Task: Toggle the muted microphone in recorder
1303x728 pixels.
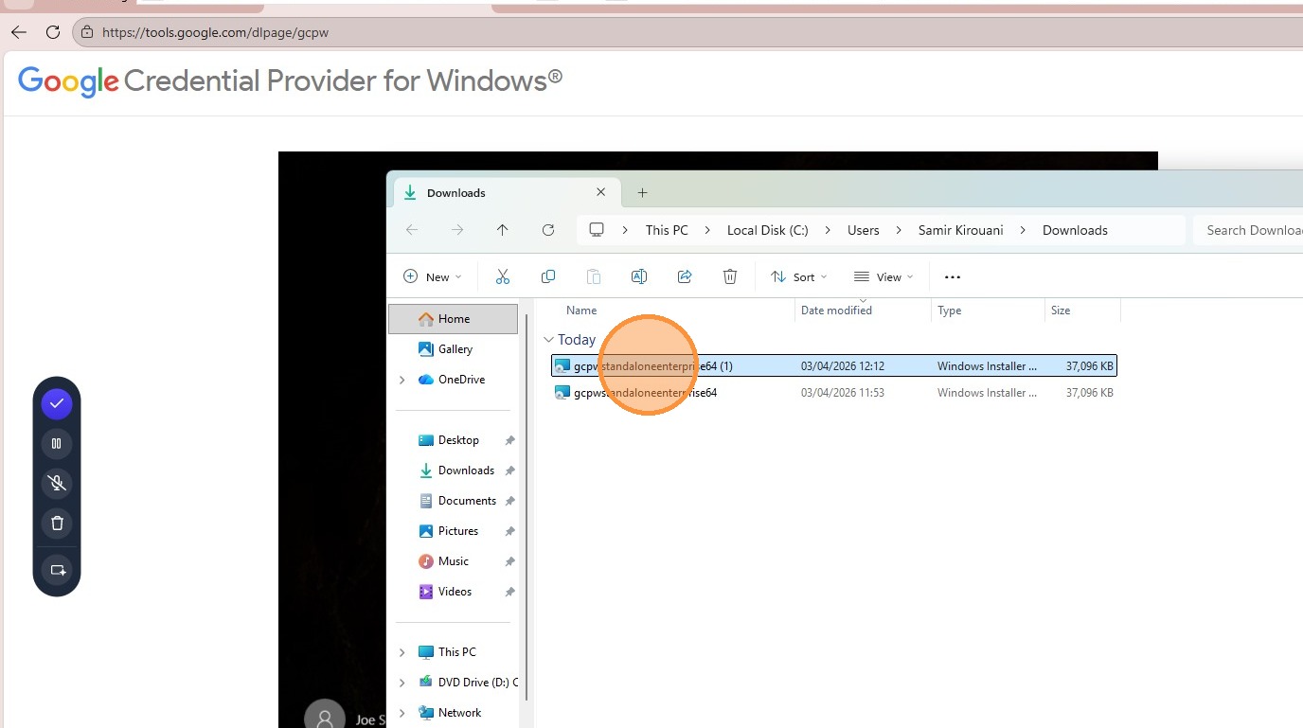Action: click(57, 483)
